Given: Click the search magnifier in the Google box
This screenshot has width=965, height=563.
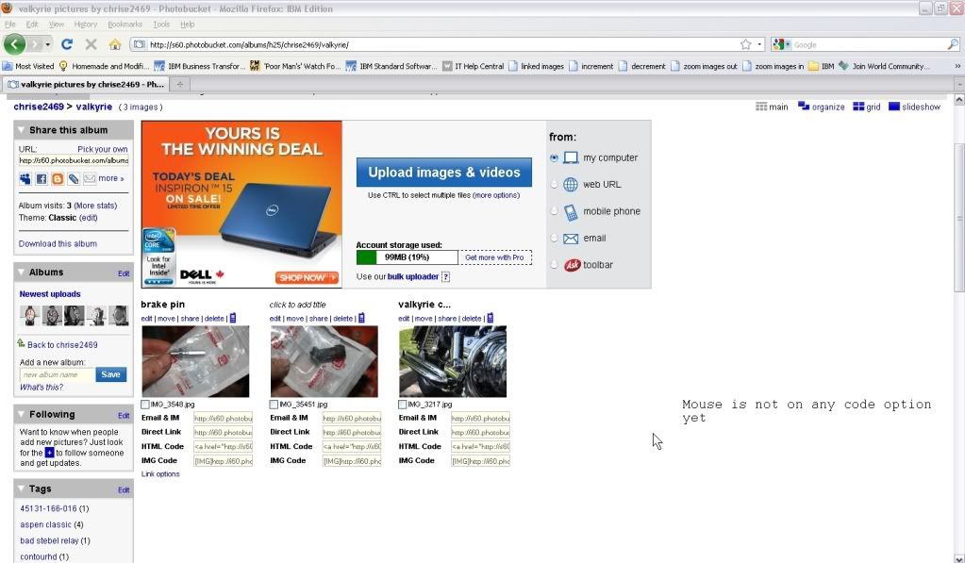Looking at the screenshot, I should [x=953, y=44].
